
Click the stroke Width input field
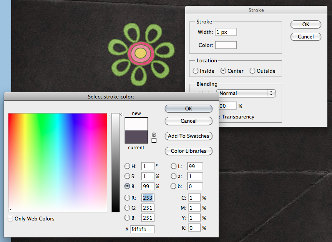click(226, 32)
